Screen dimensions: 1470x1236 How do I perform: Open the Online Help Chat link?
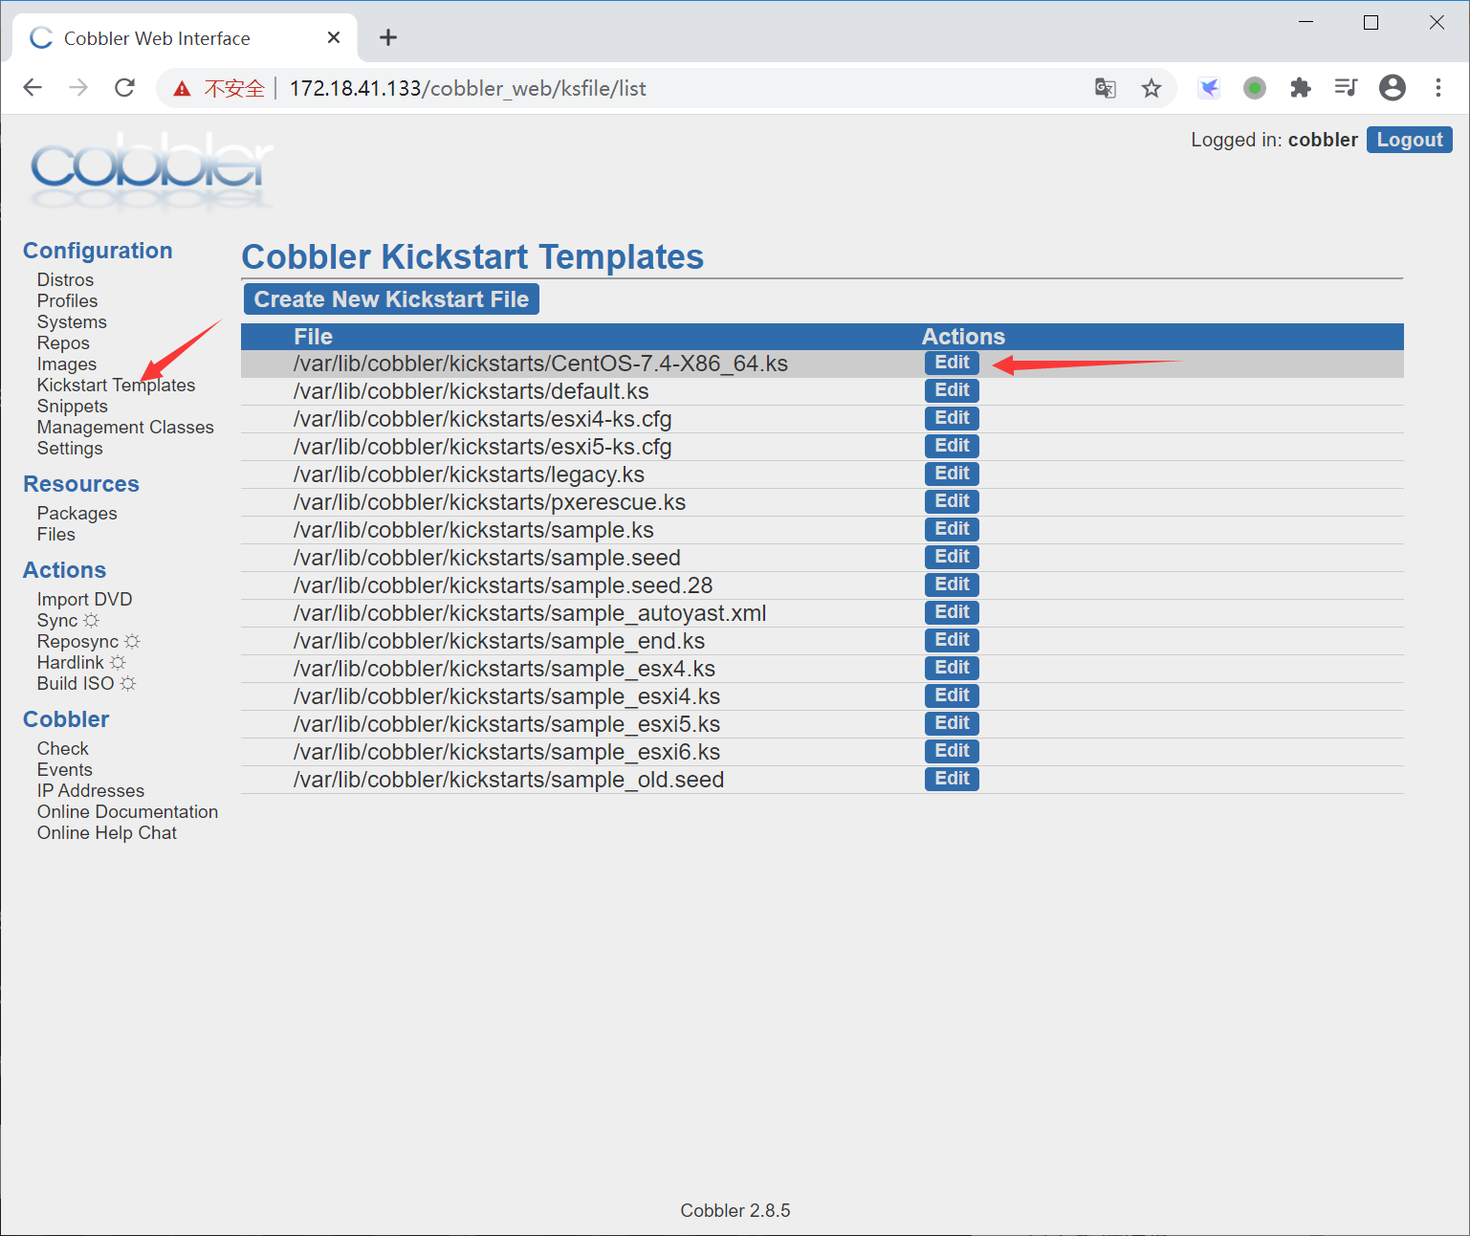107,832
